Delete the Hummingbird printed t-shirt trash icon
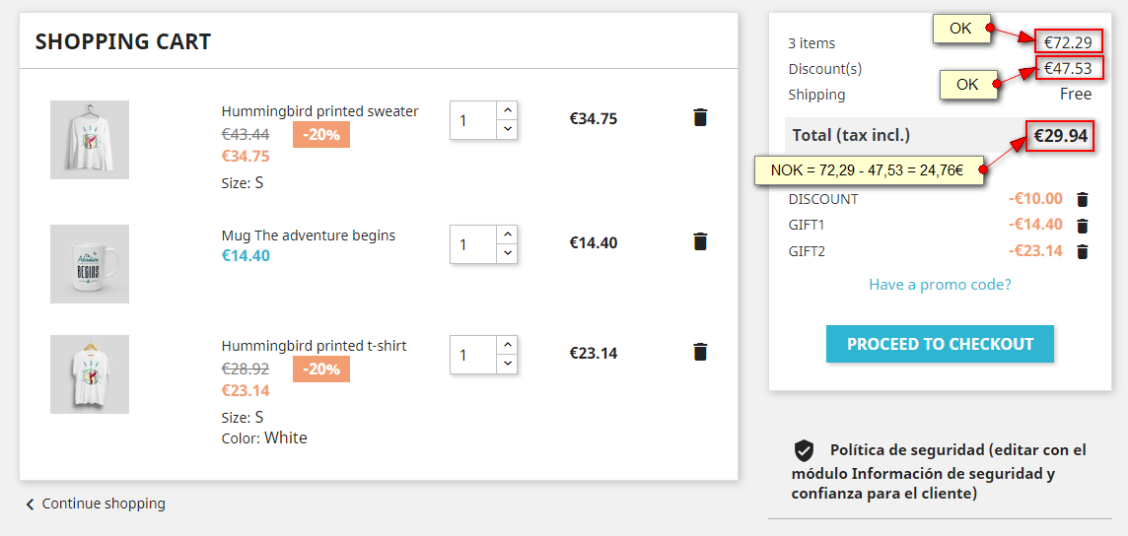 [700, 352]
